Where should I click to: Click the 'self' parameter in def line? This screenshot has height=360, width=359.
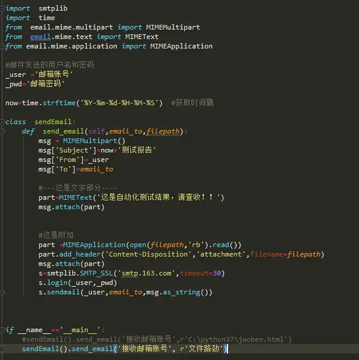[x=97, y=131]
